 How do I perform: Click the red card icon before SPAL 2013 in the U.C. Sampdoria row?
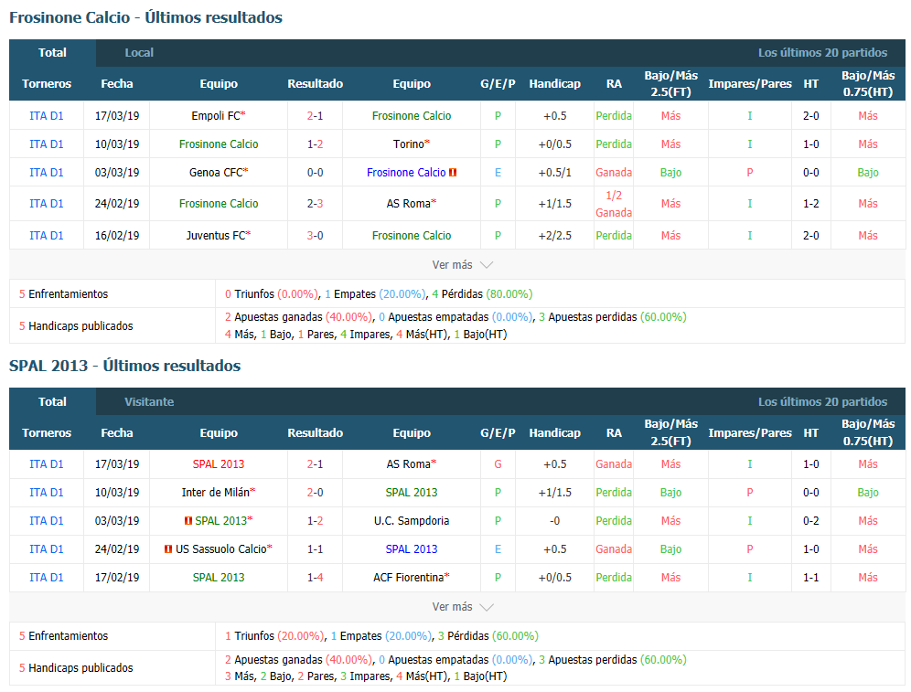point(188,521)
